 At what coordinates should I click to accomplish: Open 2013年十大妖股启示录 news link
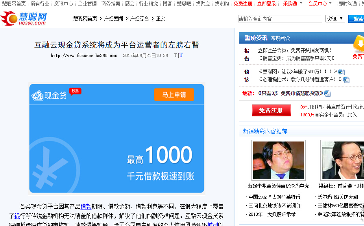pyautogui.click(x=272, y=214)
